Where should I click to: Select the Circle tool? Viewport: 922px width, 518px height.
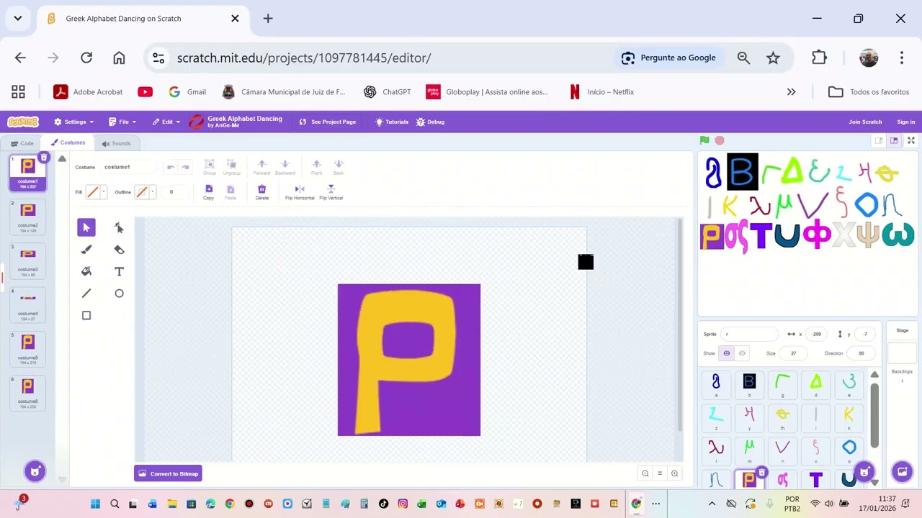tap(119, 294)
